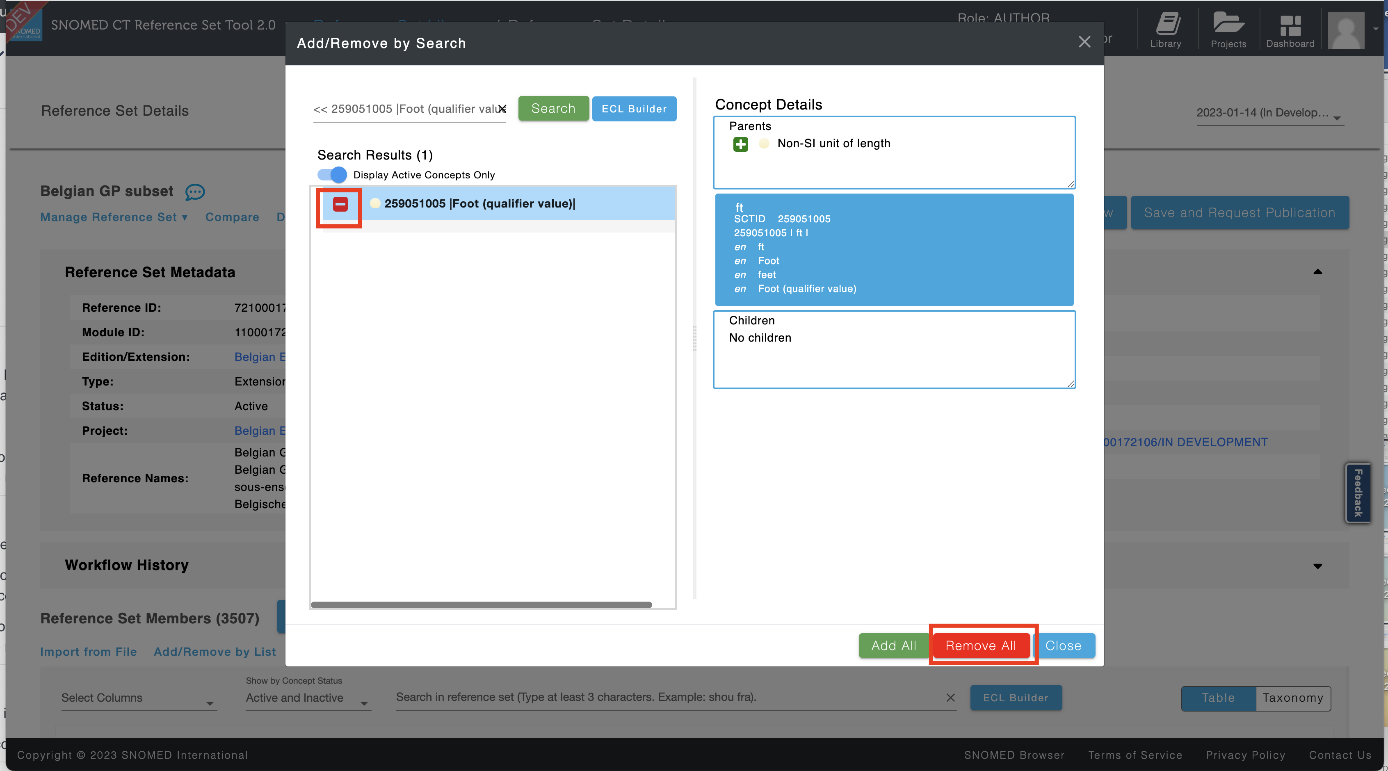Switch to Table view
1388x771 pixels.
1218,698
